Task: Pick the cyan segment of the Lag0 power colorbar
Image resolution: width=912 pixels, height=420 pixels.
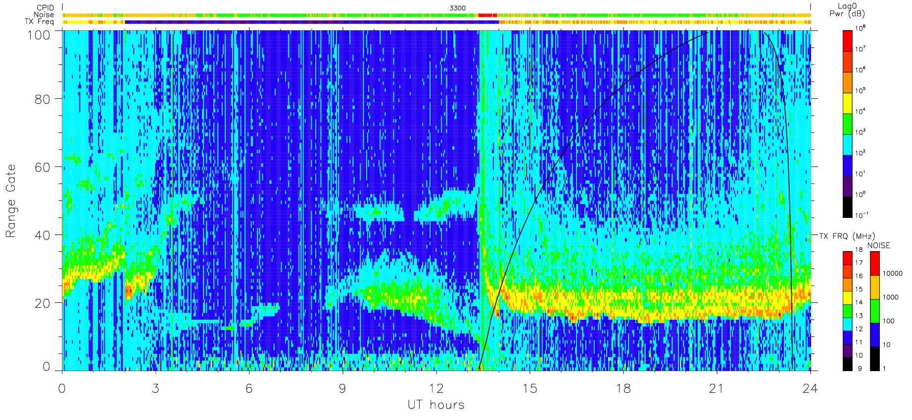Action: click(848, 145)
